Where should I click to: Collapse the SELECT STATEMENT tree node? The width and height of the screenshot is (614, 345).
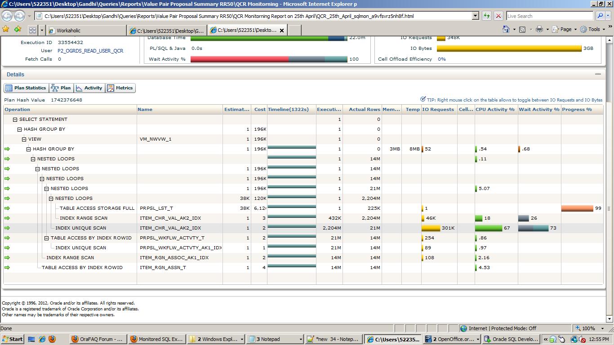(x=15, y=119)
